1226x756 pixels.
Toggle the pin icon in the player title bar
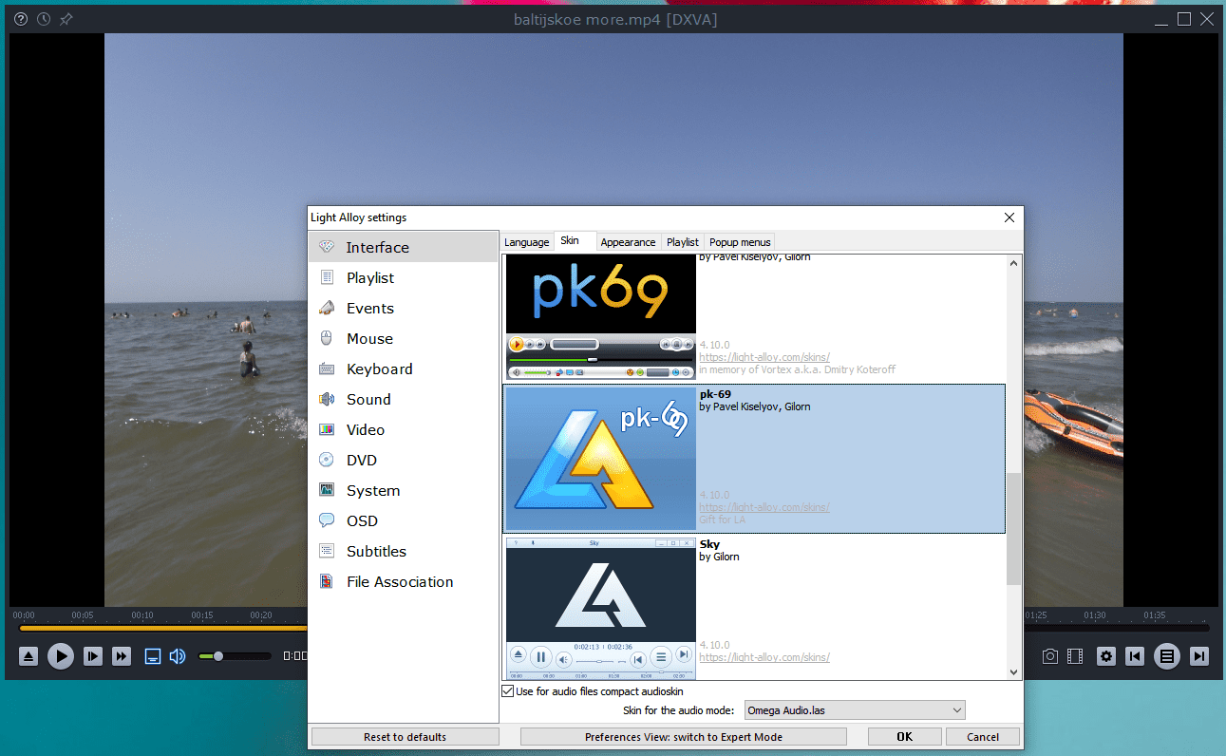[66, 19]
